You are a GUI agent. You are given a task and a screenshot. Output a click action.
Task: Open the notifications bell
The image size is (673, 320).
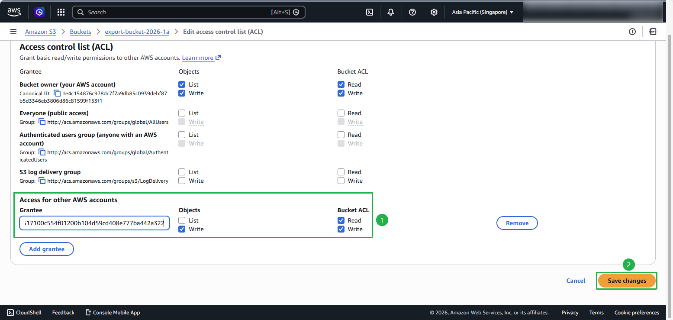click(x=391, y=12)
